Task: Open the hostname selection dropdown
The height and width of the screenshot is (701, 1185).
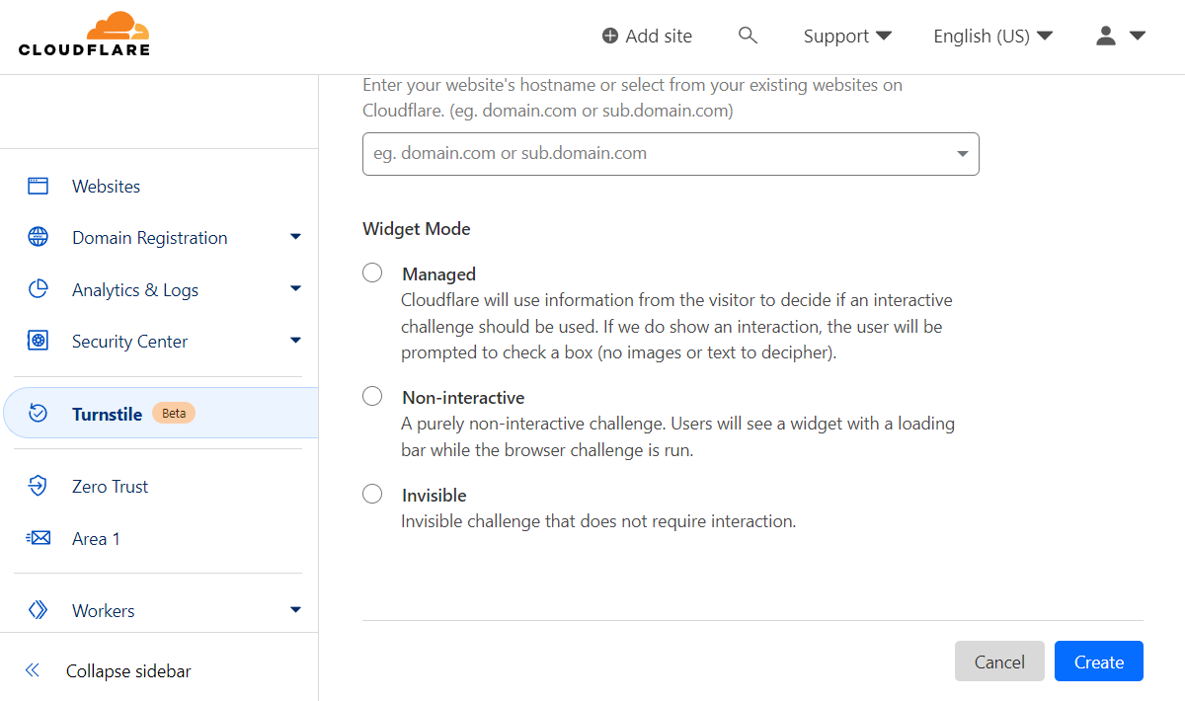Action: click(960, 154)
